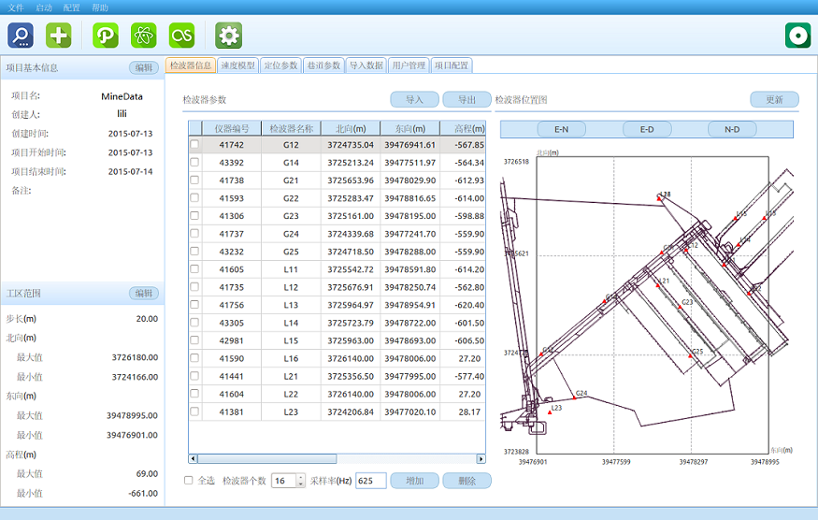Open the 配置 menu
Image resolution: width=818 pixels, height=520 pixels.
[x=71, y=7]
